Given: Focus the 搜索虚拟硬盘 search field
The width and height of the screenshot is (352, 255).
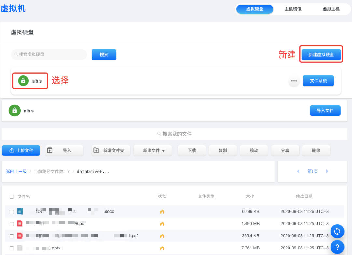Looking at the screenshot, I should 49,54.
